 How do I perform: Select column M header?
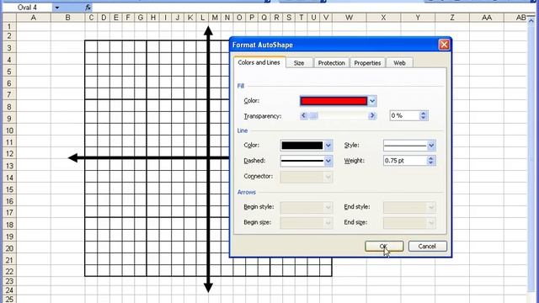pyautogui.click(x=215, y=18)
